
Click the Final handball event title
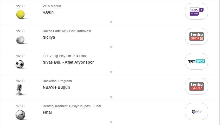[x=47, y=112]
